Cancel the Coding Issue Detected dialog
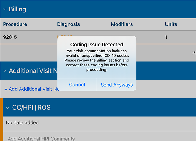The image size is (196, 141). [x=77, y=85]
